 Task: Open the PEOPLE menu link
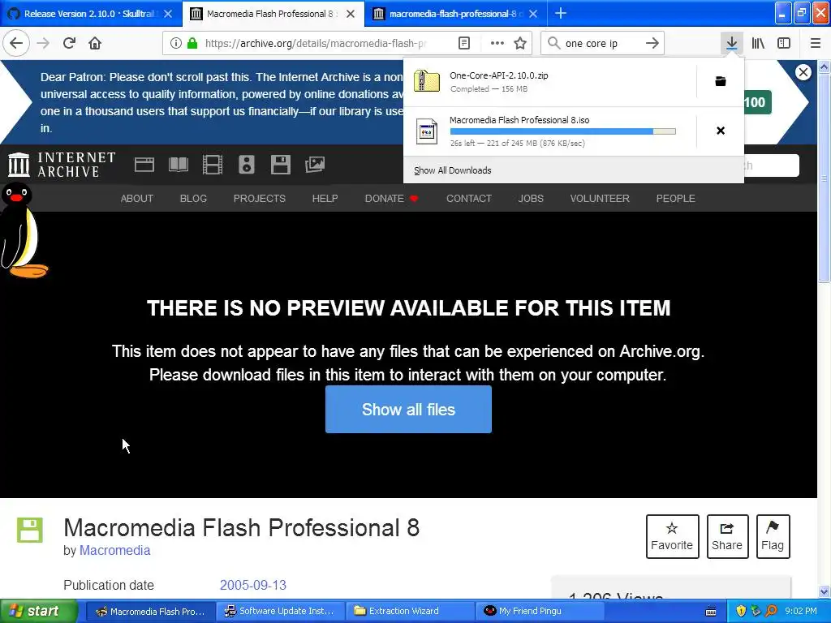(x=676, y=199)
